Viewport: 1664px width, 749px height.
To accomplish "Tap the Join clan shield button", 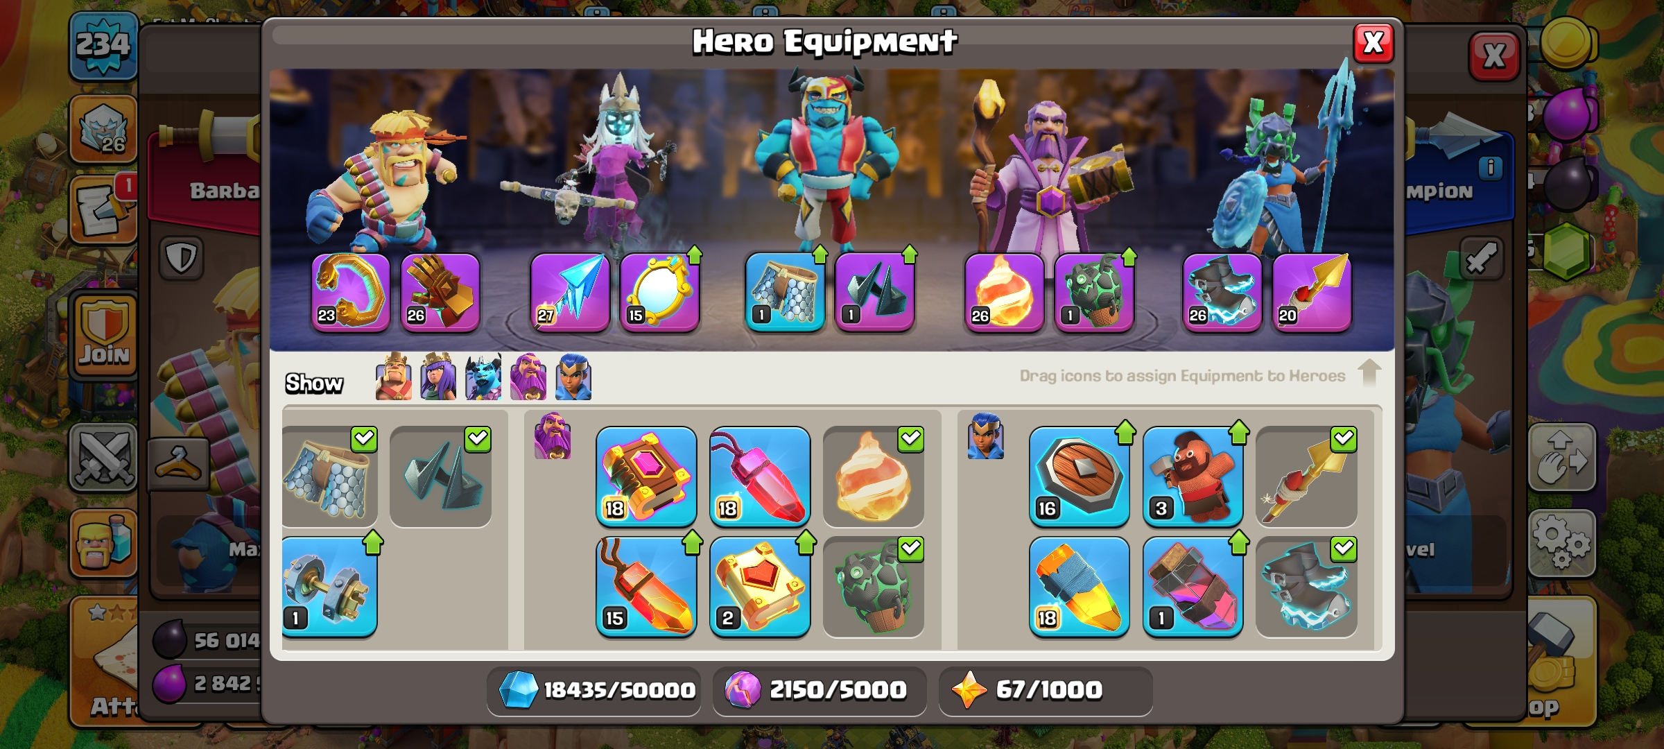I will (x=105, y=334).
